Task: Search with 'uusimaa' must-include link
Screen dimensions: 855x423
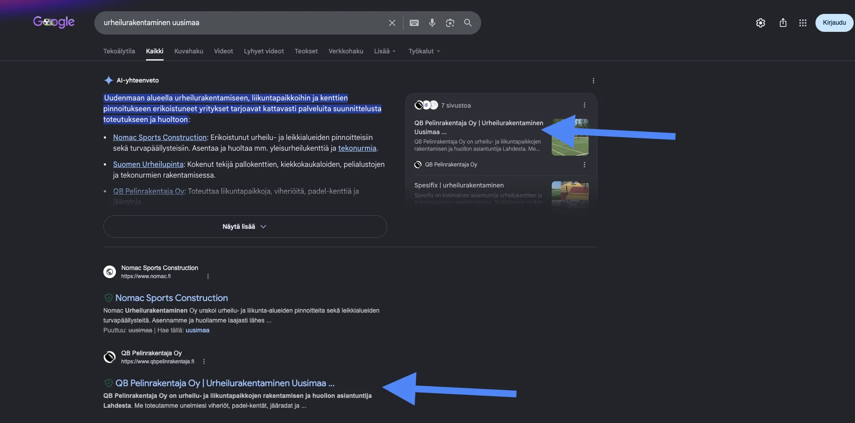Action: pyautogui.click(x=198, y=330)
